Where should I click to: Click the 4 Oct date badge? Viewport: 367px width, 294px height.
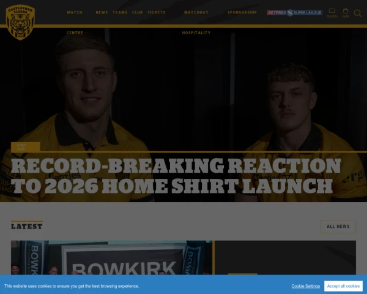pyautogui.click(x=26, y=147)
